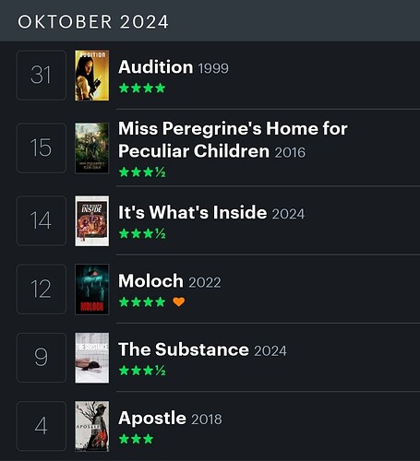Open Miss Peregrine's Home poster thumbnail

(92, 148)
